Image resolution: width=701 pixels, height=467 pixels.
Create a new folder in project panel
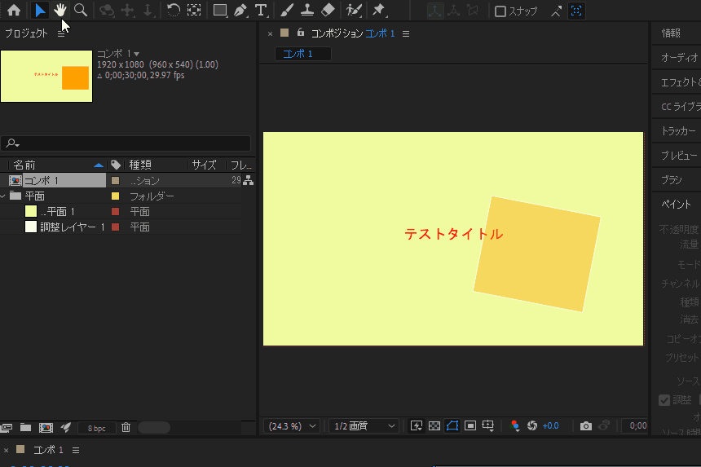point(26,428)
